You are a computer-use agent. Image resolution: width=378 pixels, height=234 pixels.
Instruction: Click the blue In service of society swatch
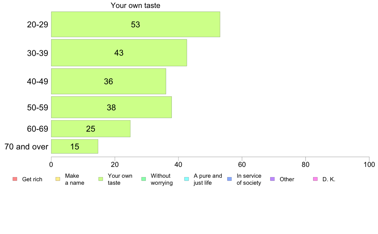229,179
